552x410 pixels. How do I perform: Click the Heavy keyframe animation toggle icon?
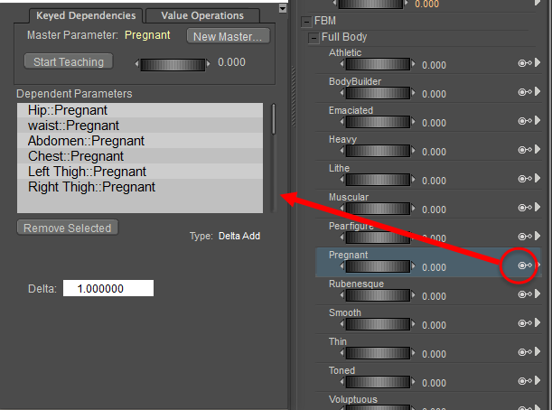point(525,150)
